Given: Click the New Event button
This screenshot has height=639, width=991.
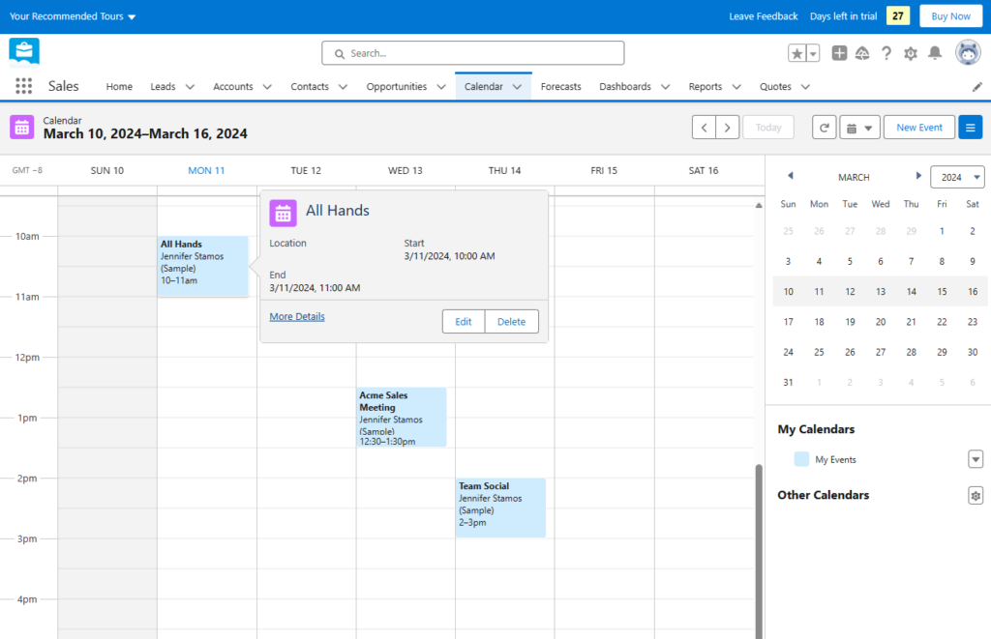Looking at the screenshot, I should 918,127.
